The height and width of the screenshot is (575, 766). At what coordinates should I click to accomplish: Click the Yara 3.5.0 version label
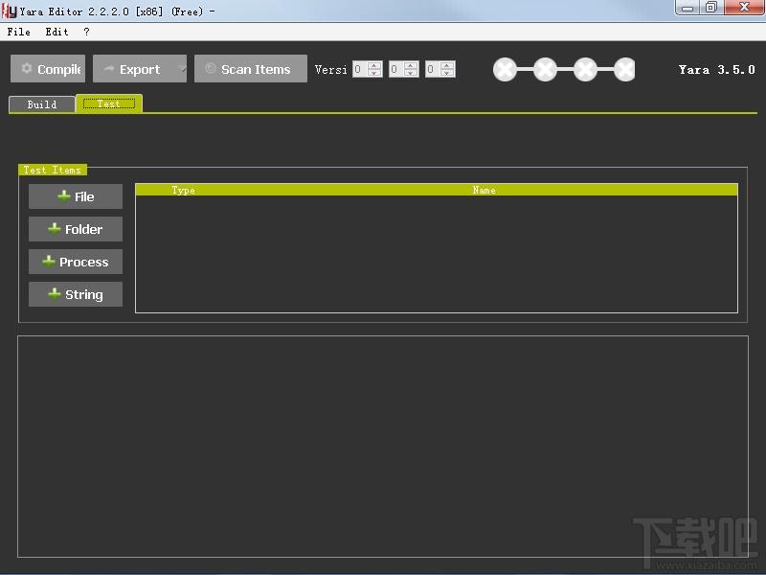point(716,69)
